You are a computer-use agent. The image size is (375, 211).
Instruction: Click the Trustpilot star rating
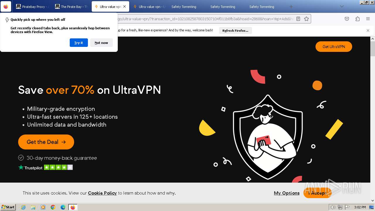pos(58,167)
